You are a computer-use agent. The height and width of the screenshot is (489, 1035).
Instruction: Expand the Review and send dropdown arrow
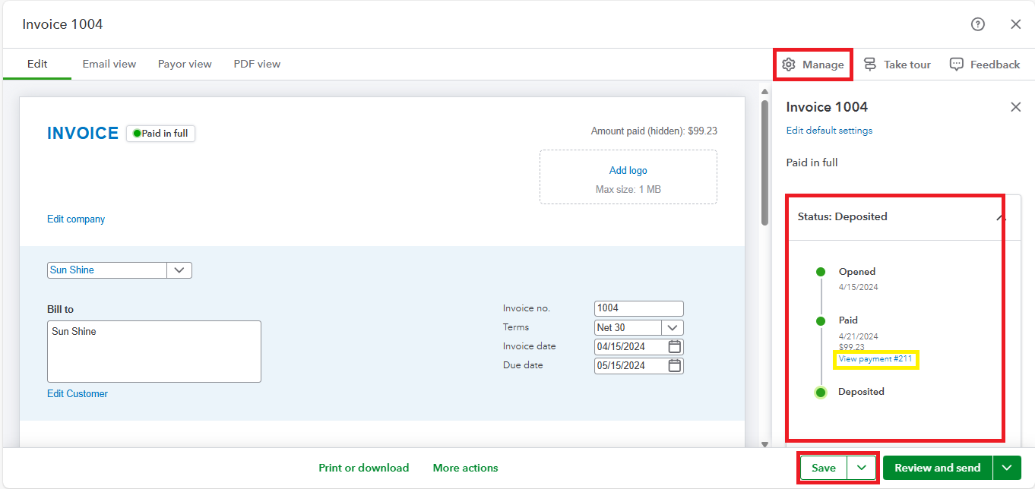click(x=1007, y=468)
